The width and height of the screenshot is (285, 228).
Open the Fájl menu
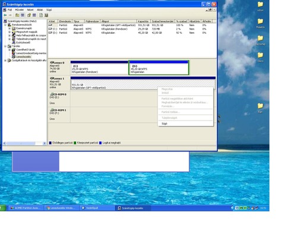9,9
